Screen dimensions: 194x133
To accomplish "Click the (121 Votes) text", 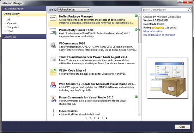I will (x=170, y=28).
